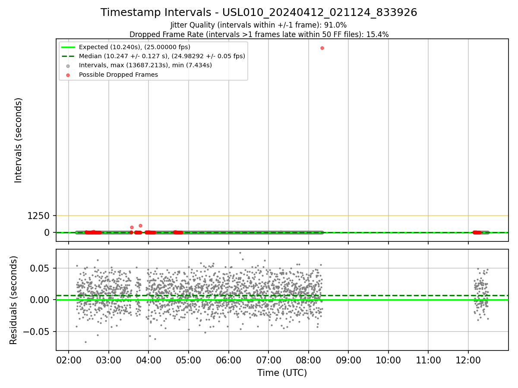The image size is (518, 388).
Task: Select the Jitter Quality 91.0% subtitle line
Action: click(259, 25)
